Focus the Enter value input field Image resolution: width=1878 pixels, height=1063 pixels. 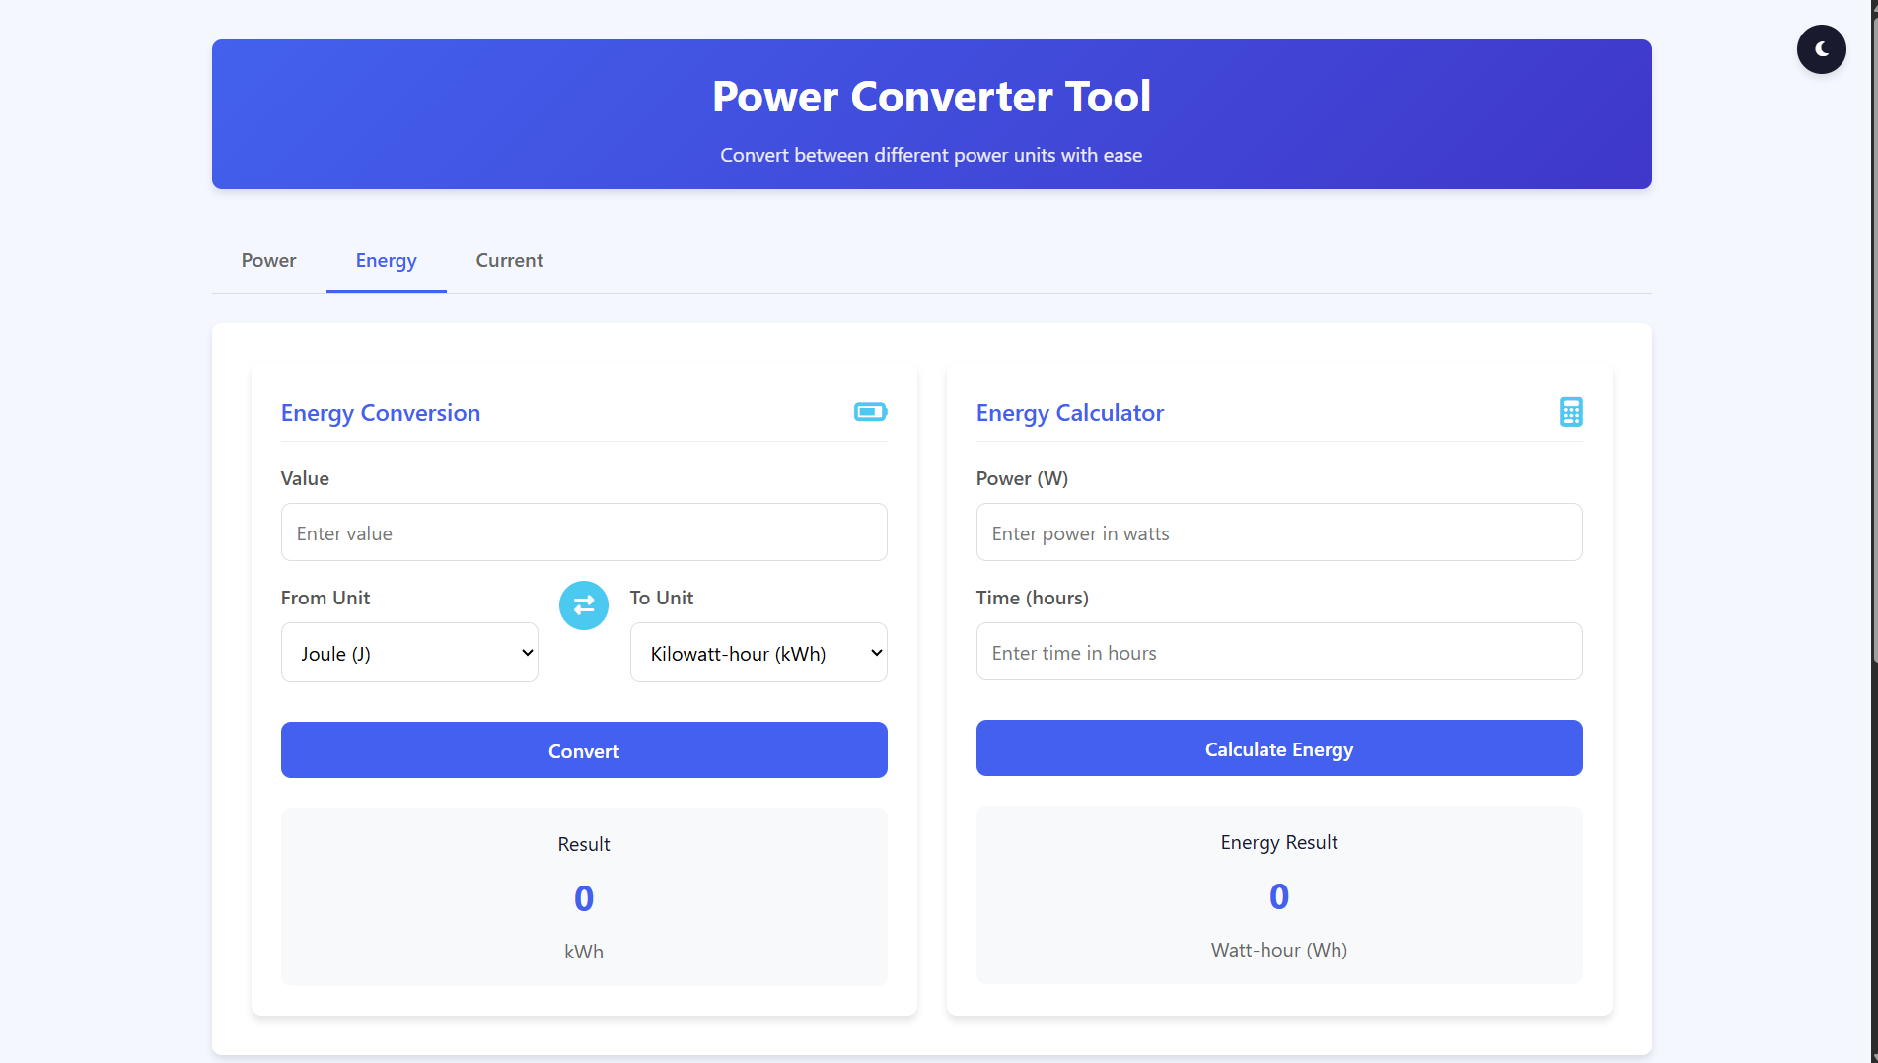pyautogui.click(x=584, y=532)
